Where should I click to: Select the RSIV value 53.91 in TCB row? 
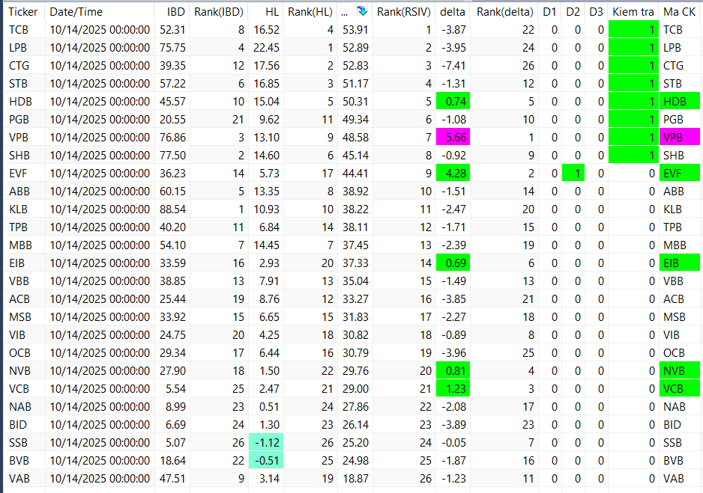[x=355, y=29]
